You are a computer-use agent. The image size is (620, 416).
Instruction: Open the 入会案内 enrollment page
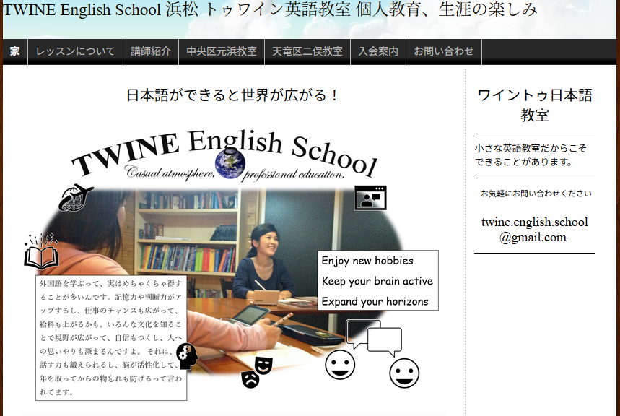coord(378,51)
